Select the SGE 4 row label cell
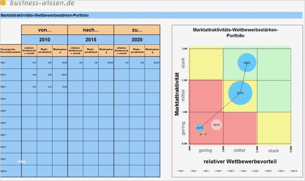Viewport: 305px width, 181px height. 11,99
